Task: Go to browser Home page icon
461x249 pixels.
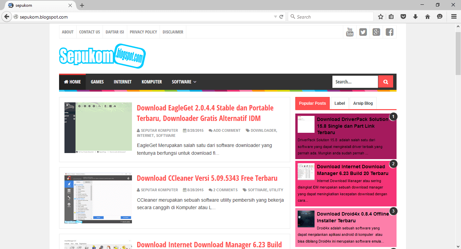Action: tap(428, 17)
